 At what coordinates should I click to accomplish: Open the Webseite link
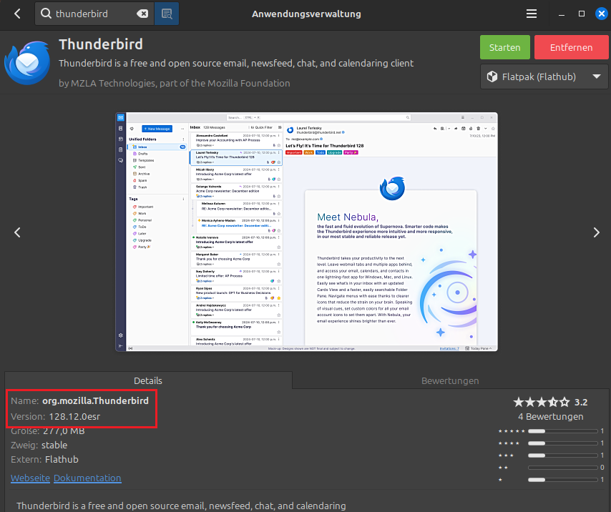[30, 478]
